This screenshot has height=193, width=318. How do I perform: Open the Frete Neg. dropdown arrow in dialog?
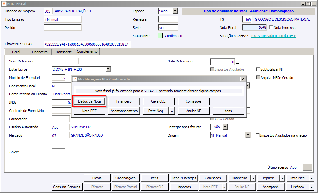tap(172, 111)
